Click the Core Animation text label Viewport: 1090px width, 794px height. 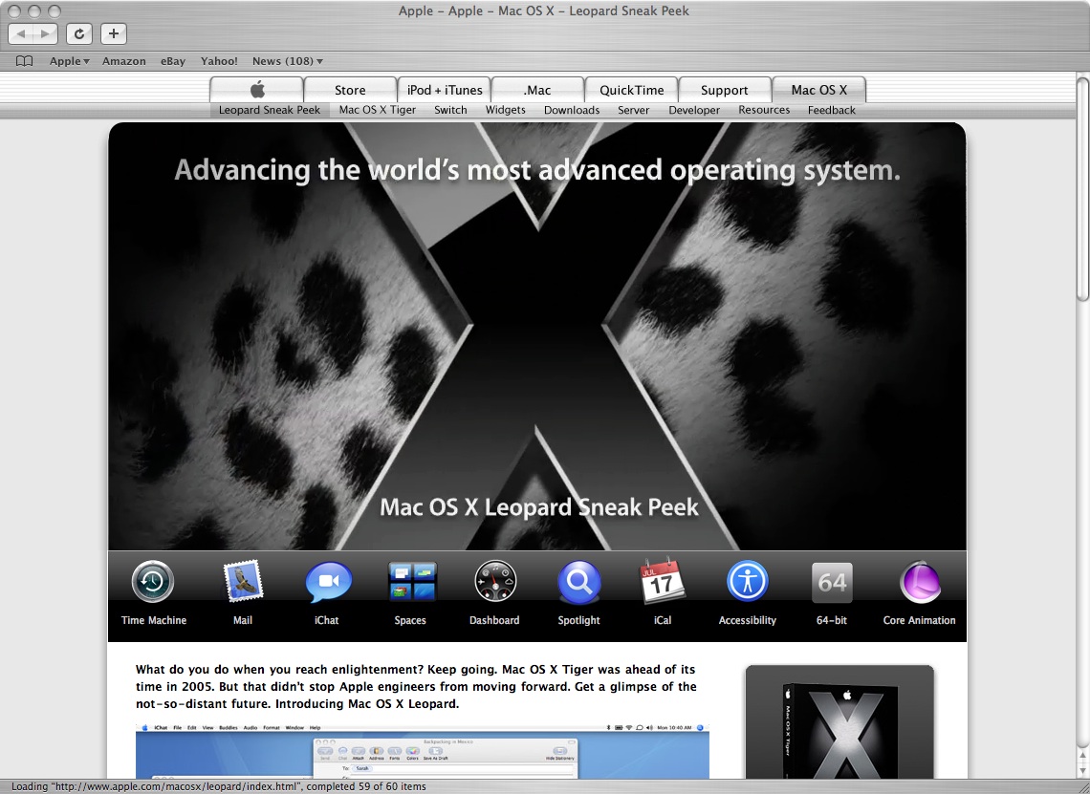[919, 620]
